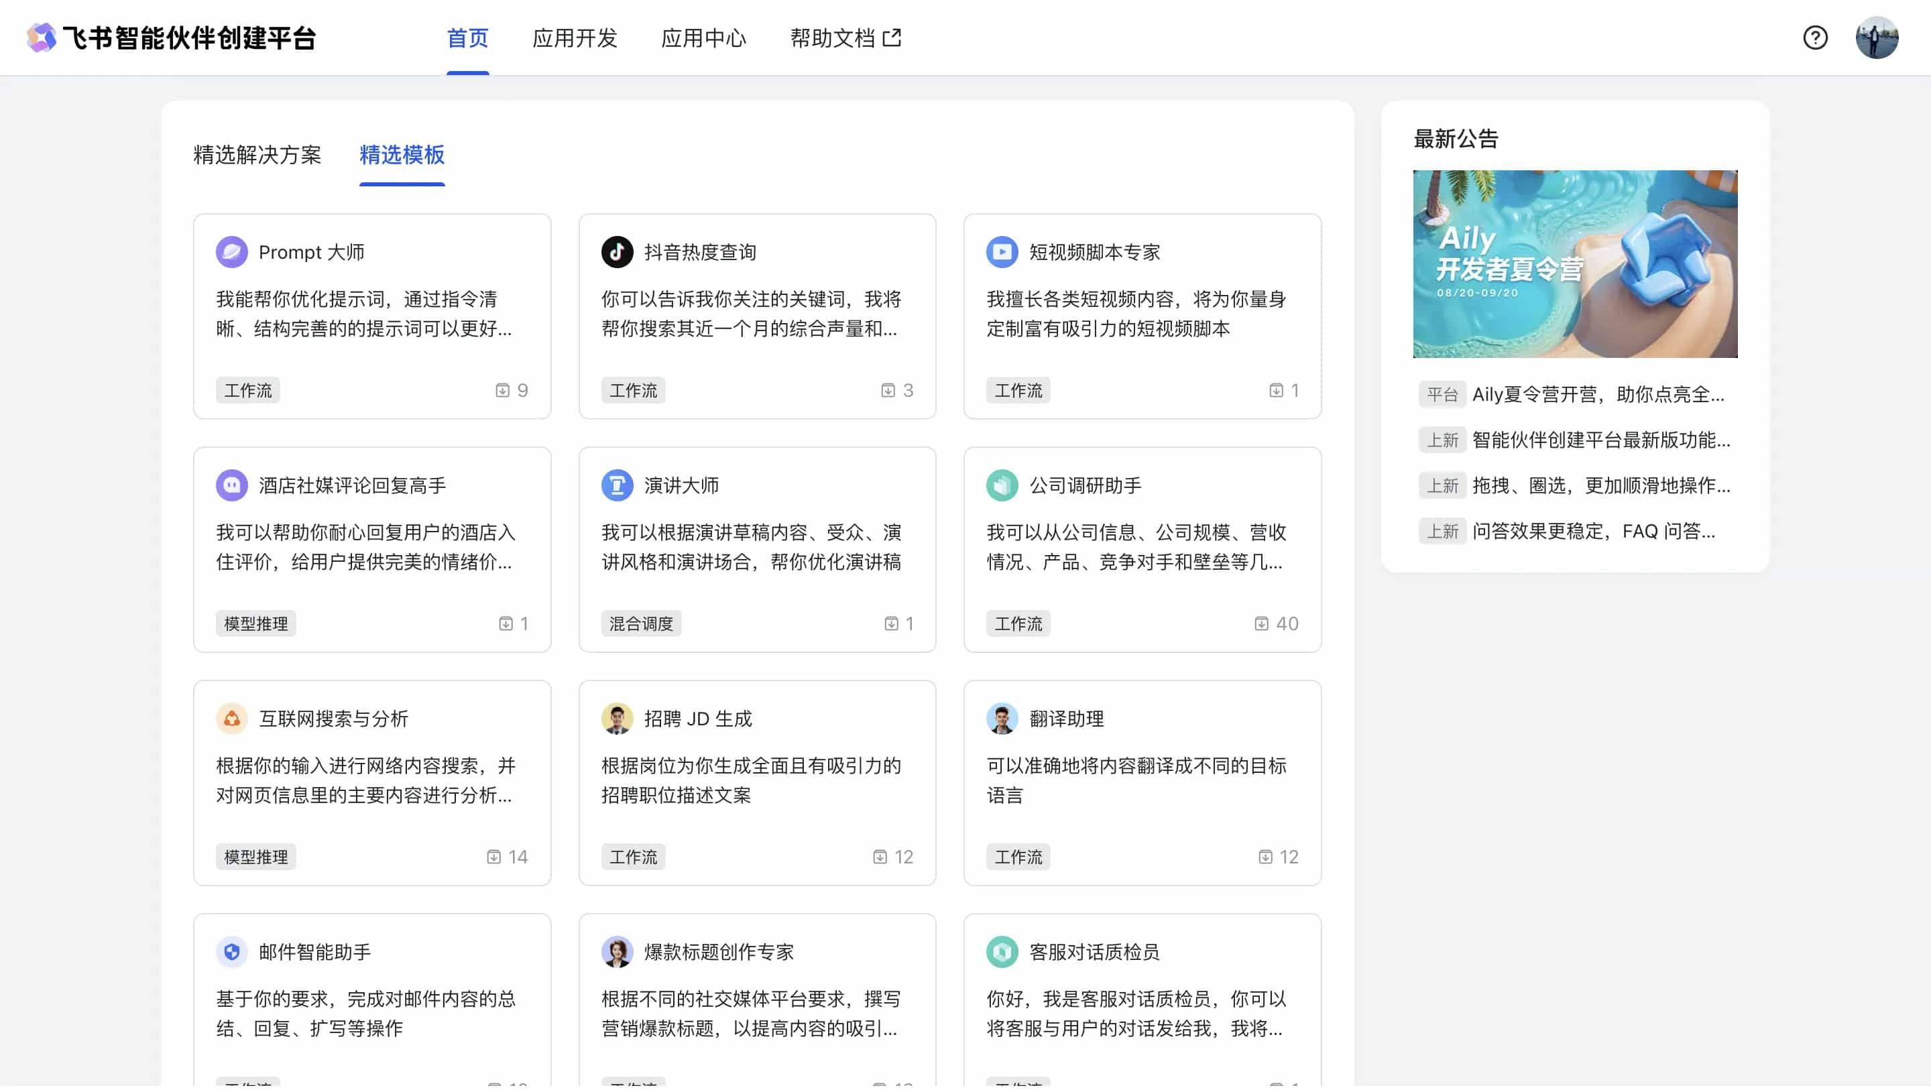Screen dimensions: 1931x1090
Task: Click the 工作流 tag on Prompt 大师
Action: pos(248,391)
